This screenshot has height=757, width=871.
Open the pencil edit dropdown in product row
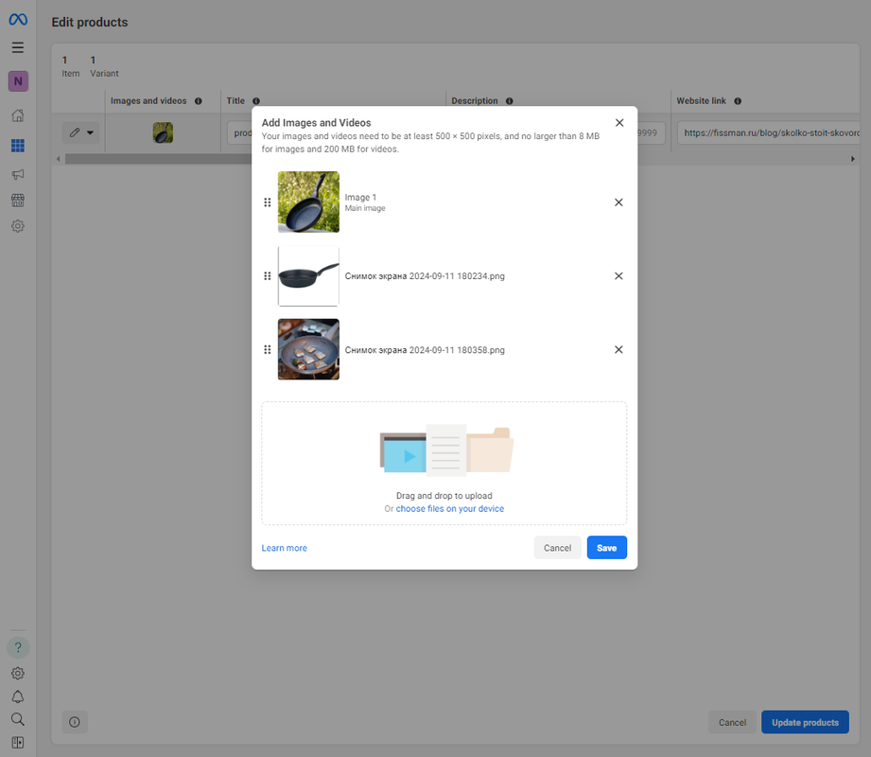[81, 132]
